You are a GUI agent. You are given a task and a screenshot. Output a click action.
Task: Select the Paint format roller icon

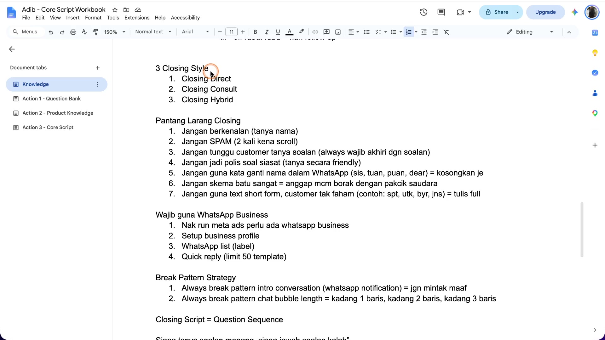[95, 32]
